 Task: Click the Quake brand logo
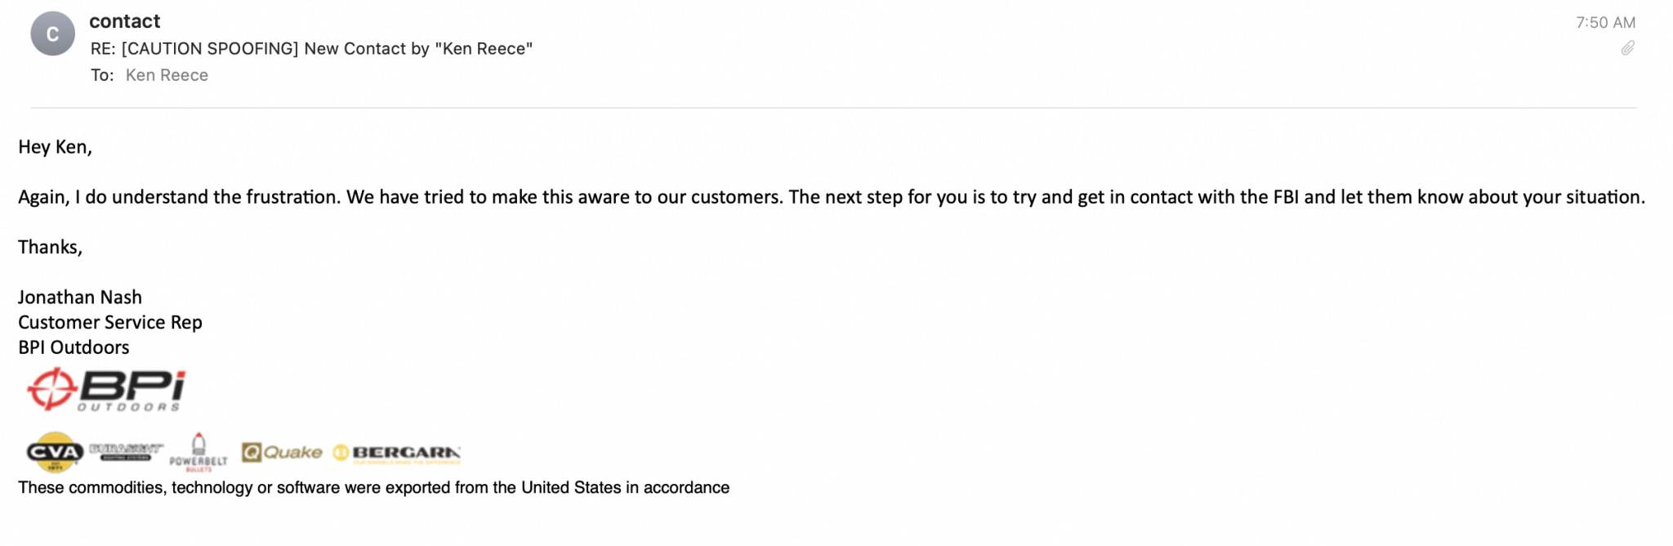click(282, 452)
